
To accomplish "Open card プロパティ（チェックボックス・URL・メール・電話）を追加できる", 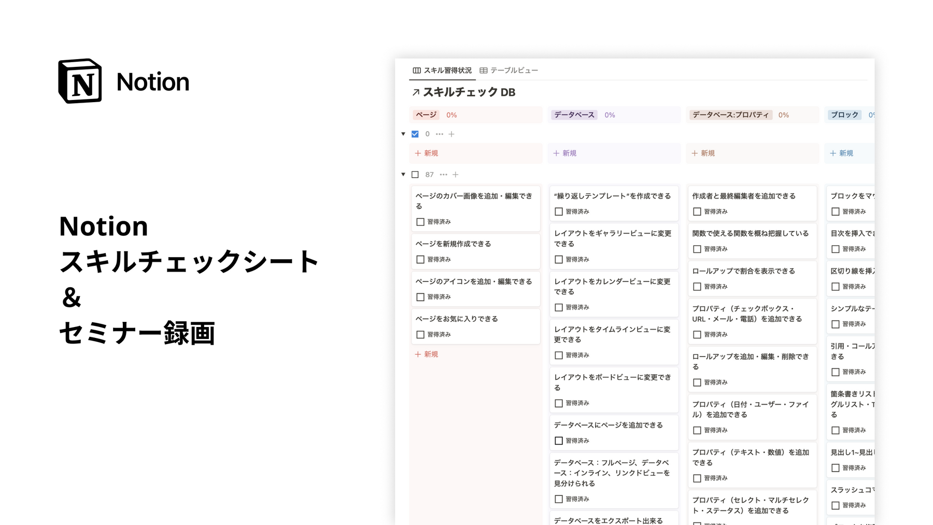I will coord(752,321).
